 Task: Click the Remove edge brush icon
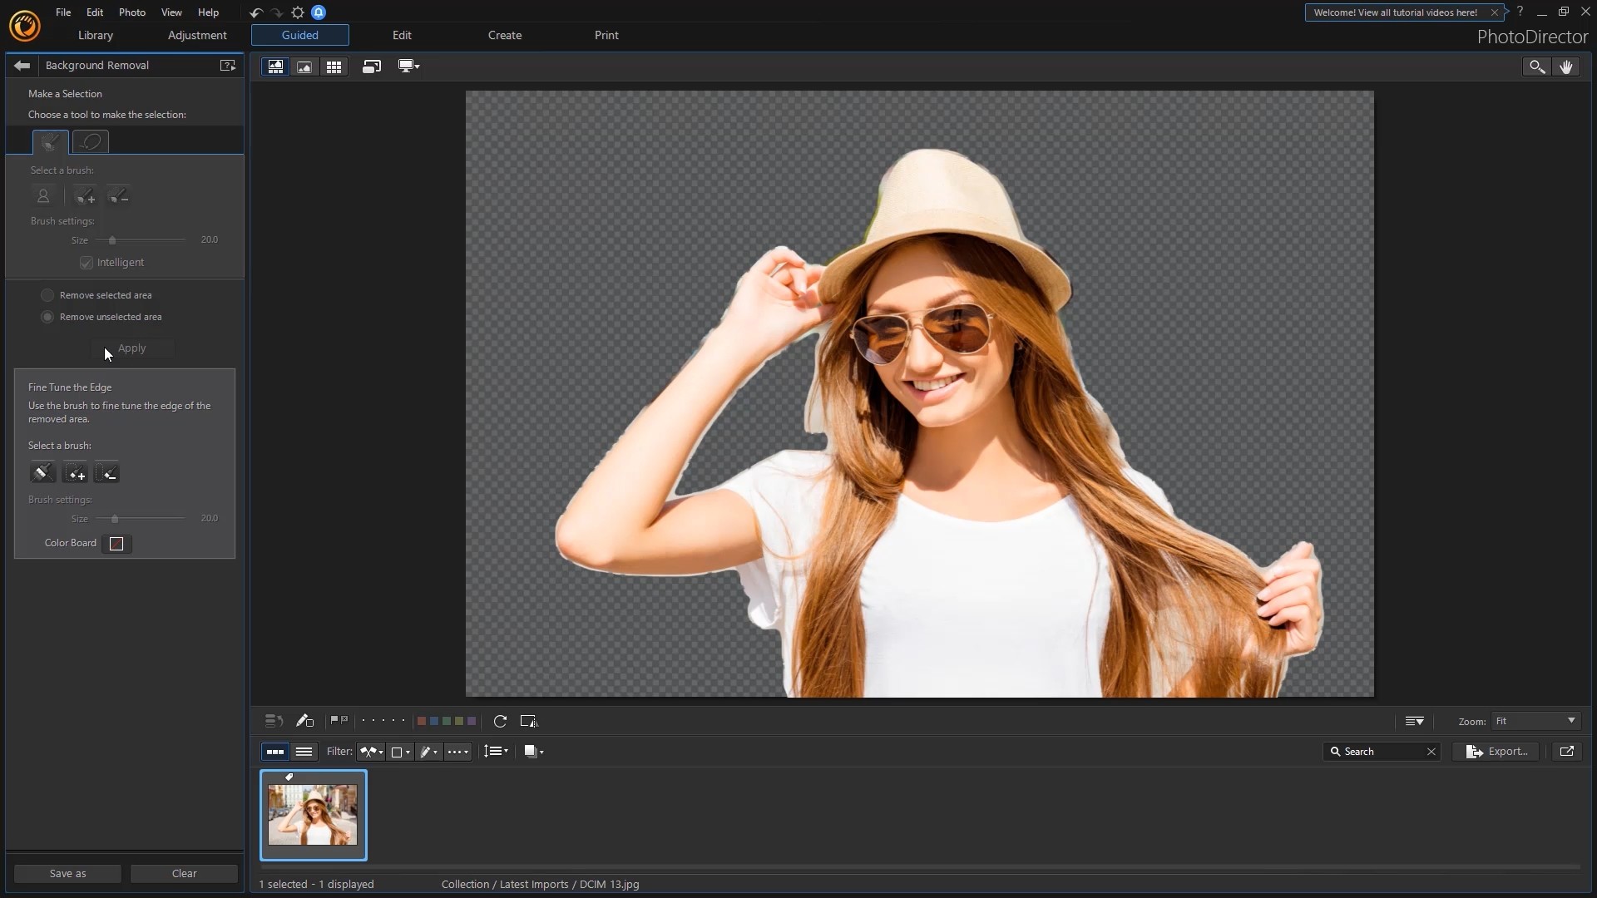click(109, 472)
